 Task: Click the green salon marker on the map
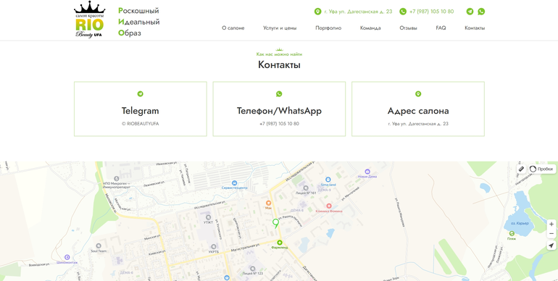pyautogui.click(x=275, y=223)
